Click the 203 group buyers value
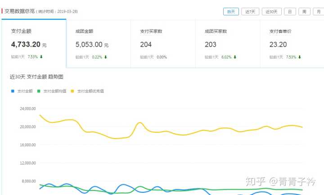 [210, 44]
